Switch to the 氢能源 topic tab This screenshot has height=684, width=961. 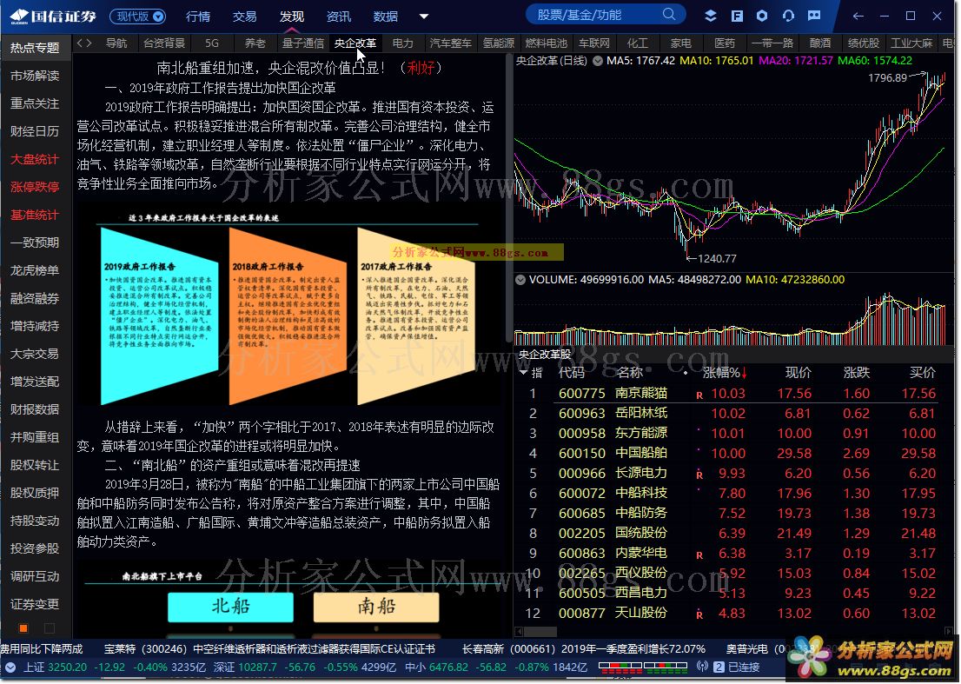(x=498, y=43)
